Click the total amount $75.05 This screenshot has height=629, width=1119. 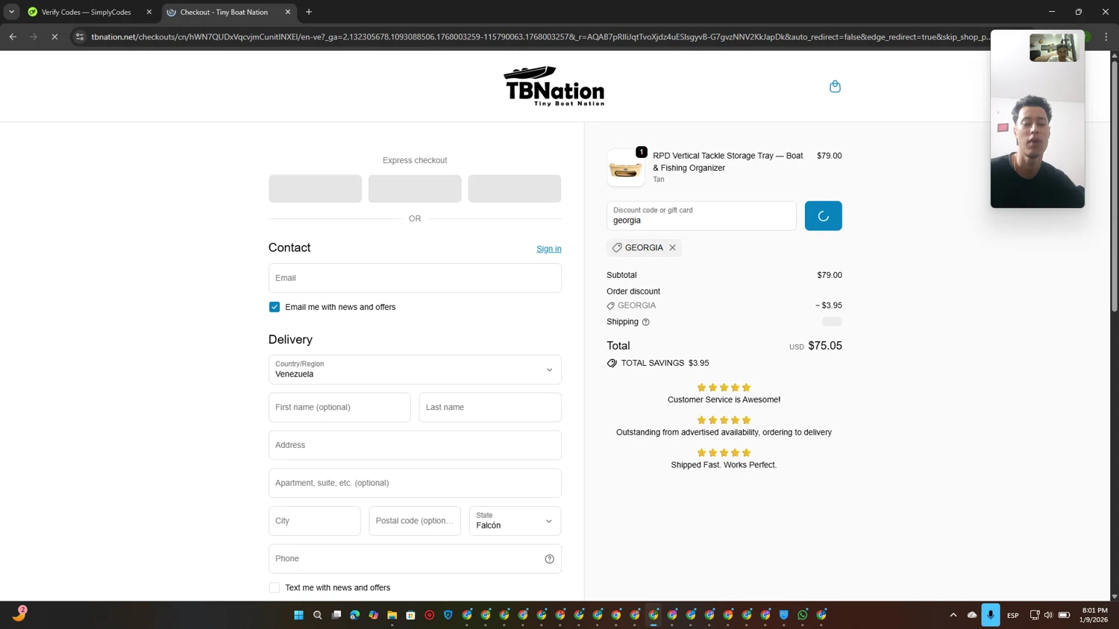pos(825,346)
